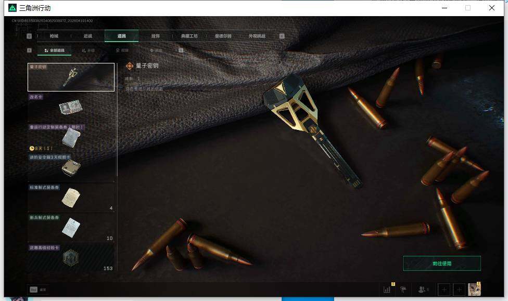Viewport: 508px width, 301px height.
Task: Select the second item filter sub-tab
Action: point(88,50)
